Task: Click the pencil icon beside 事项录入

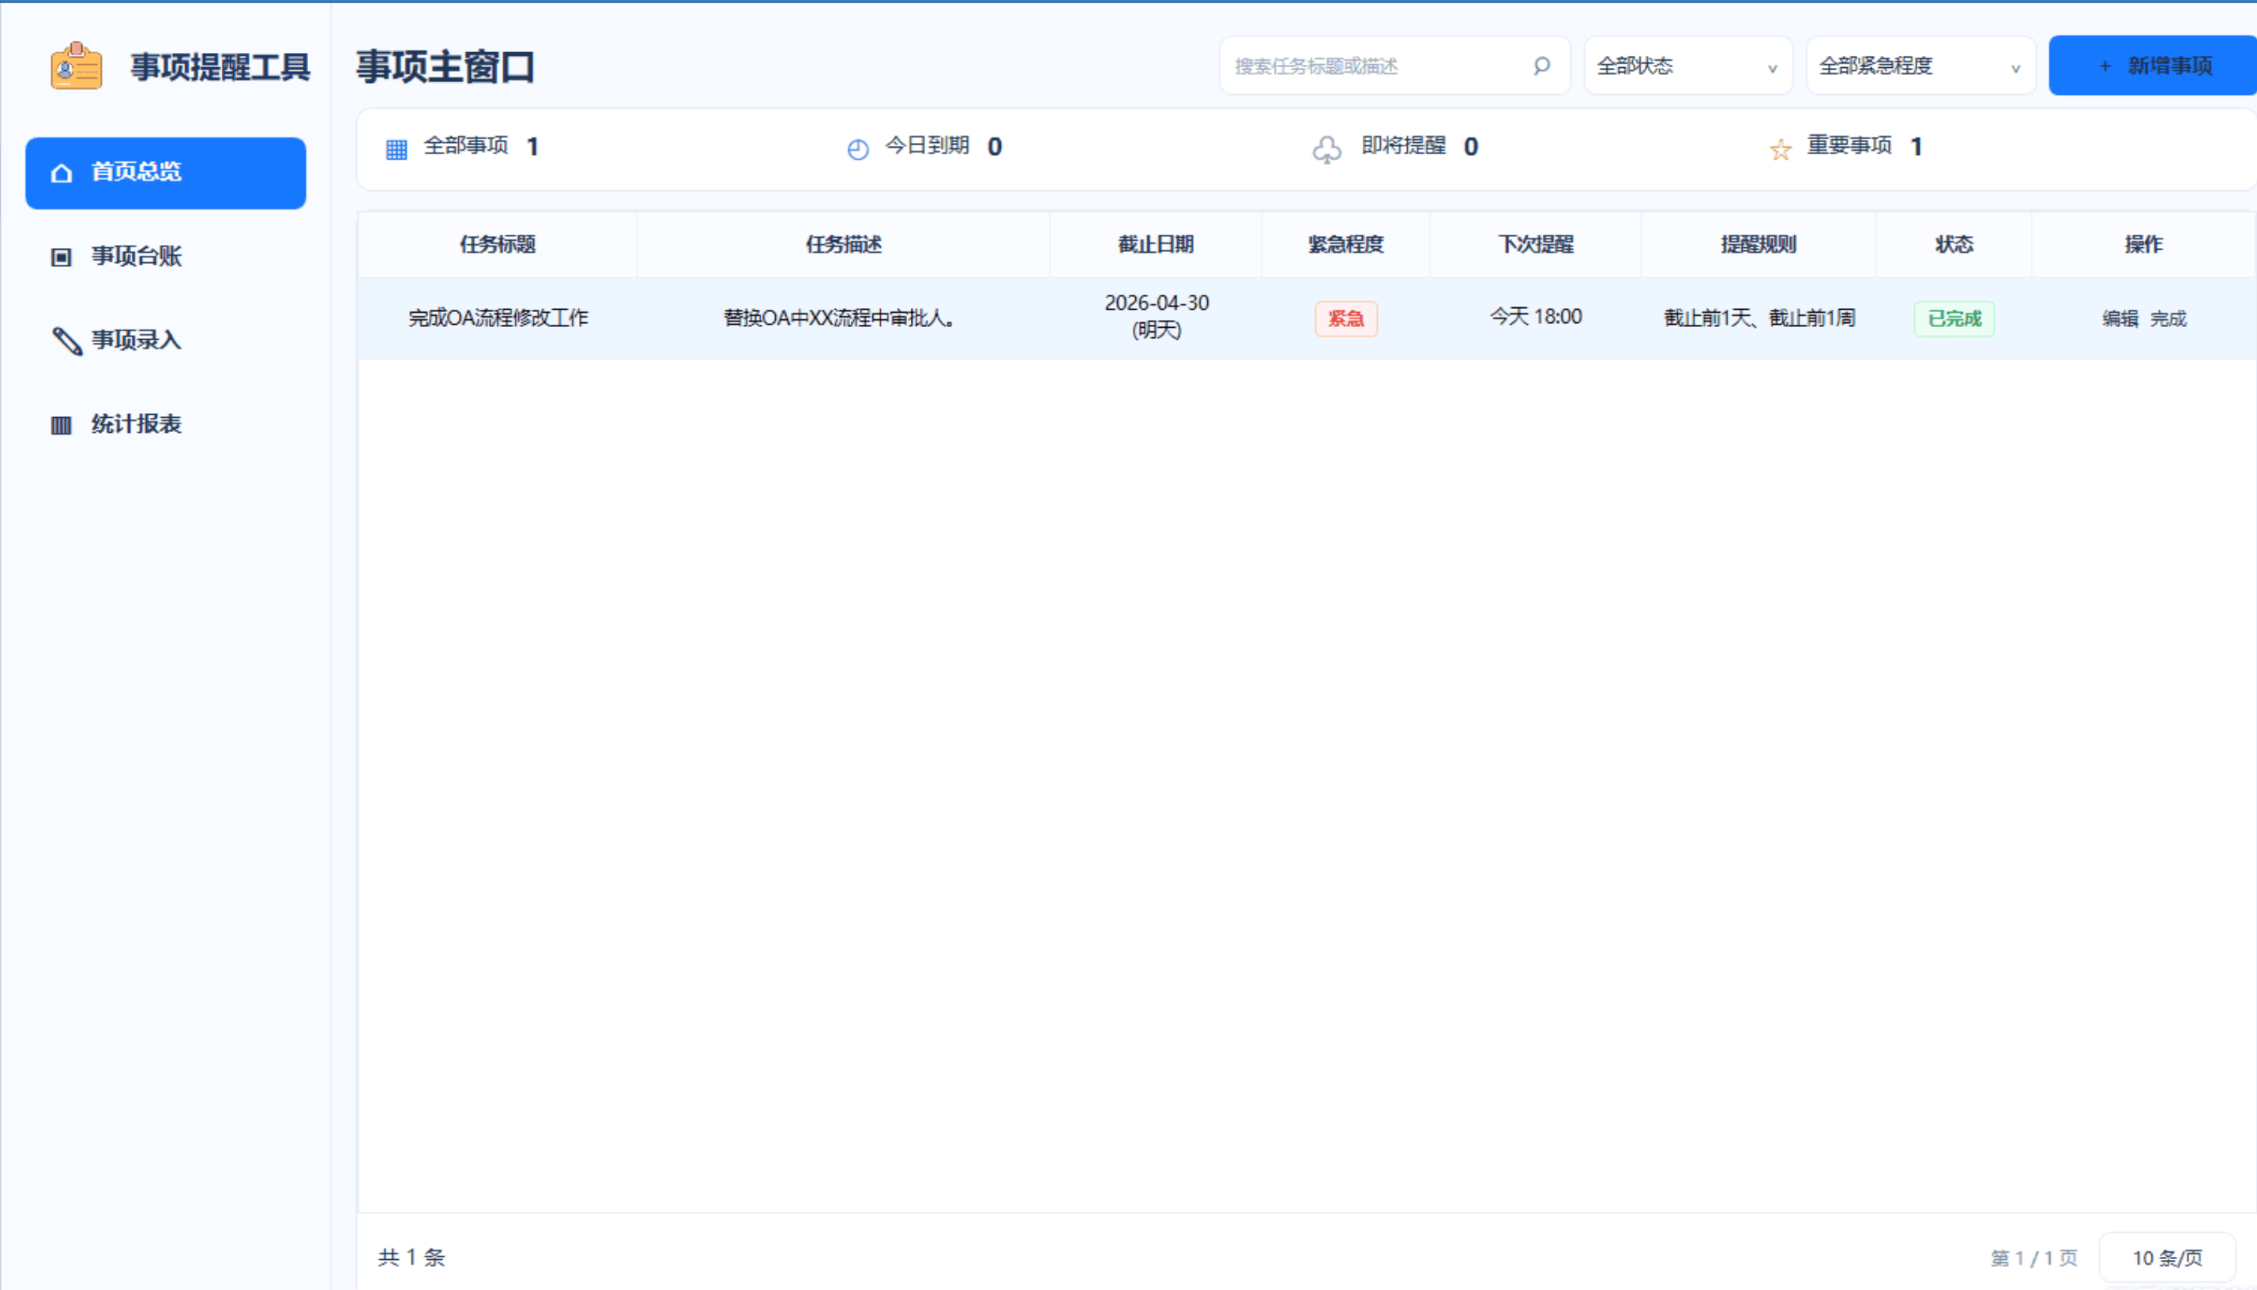Action: pos(66,341)
